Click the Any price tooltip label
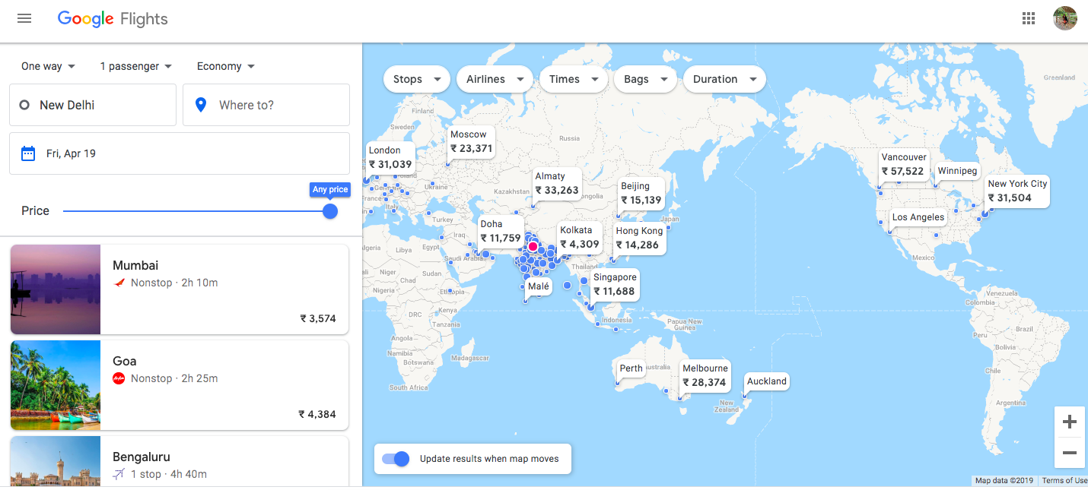 click(330, 189)
